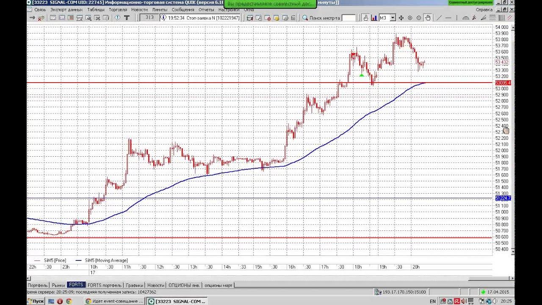Click the disconnect key icon with red cross
The height and width of the screenshot is (305, 542).
point(41,18)
